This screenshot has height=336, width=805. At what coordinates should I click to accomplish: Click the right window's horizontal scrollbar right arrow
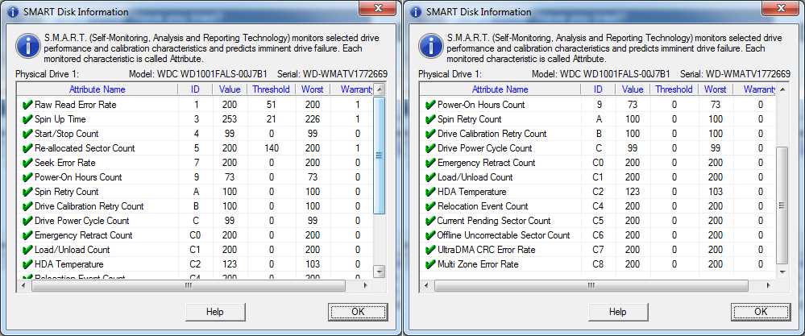(x=768, y=285)
